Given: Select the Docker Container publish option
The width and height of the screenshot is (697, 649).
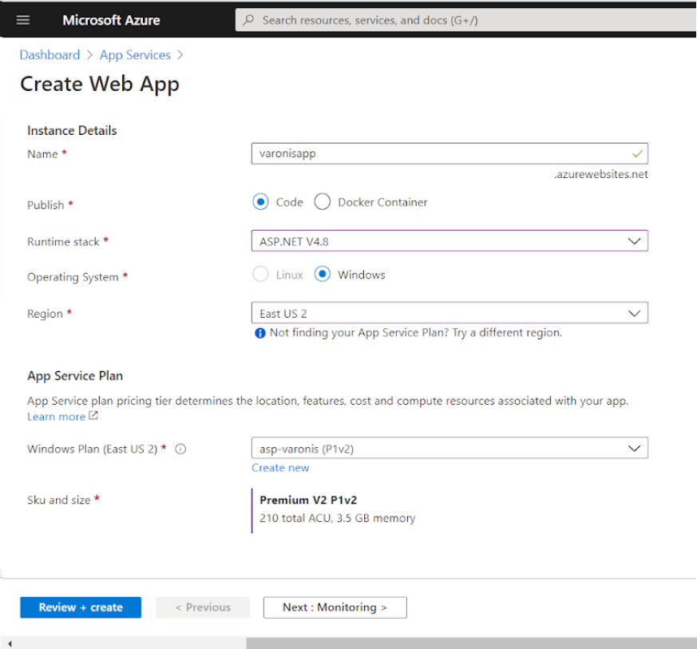Looking at the screenshot, I should 323,202.
